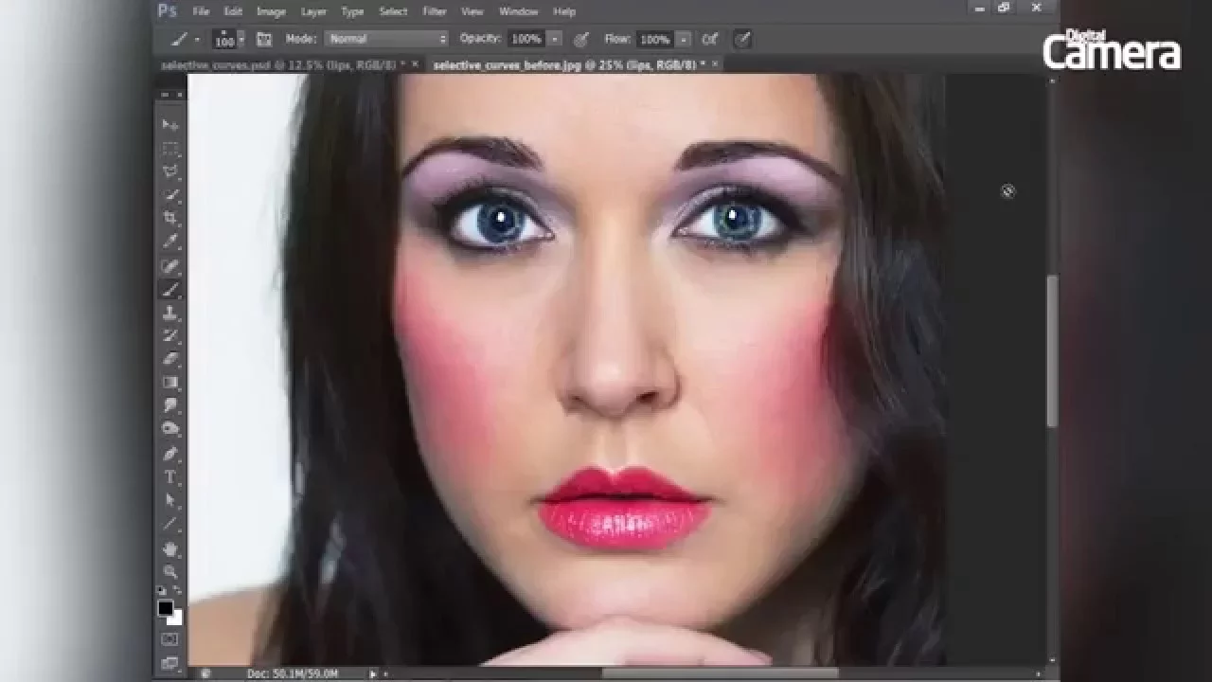The width and height of the screenshot is (1212, 682).
Task: Open the Help menu
Action: tap(564, 11)
